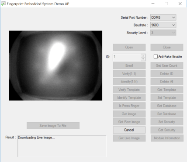Click the fingerprint sensor image preview

55,65
